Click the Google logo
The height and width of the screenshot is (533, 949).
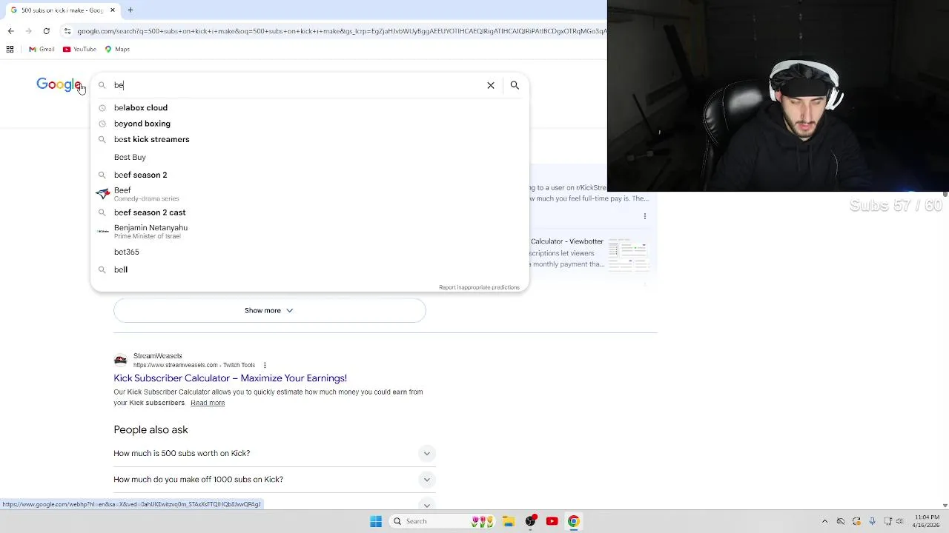click(59, 84)
